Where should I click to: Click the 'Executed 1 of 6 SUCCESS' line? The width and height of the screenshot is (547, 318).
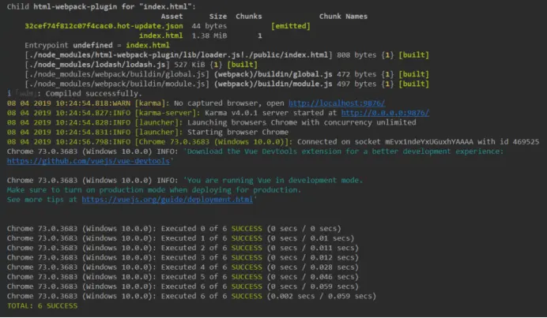(180, 238)
